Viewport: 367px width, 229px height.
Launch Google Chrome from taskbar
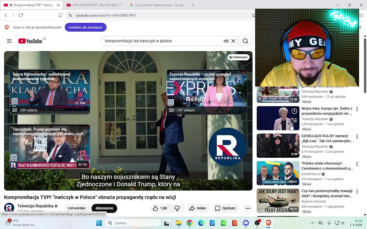[190, 223]
